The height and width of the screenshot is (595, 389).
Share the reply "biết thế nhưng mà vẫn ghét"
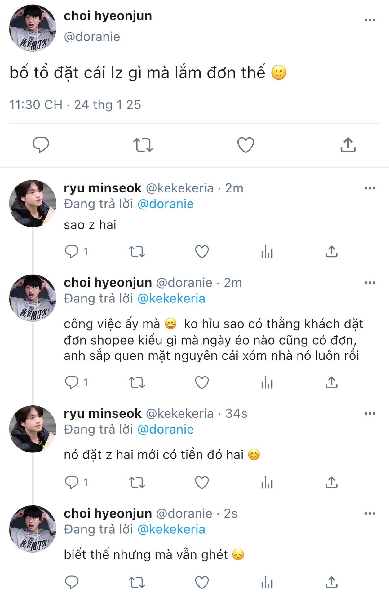(332, 582)
